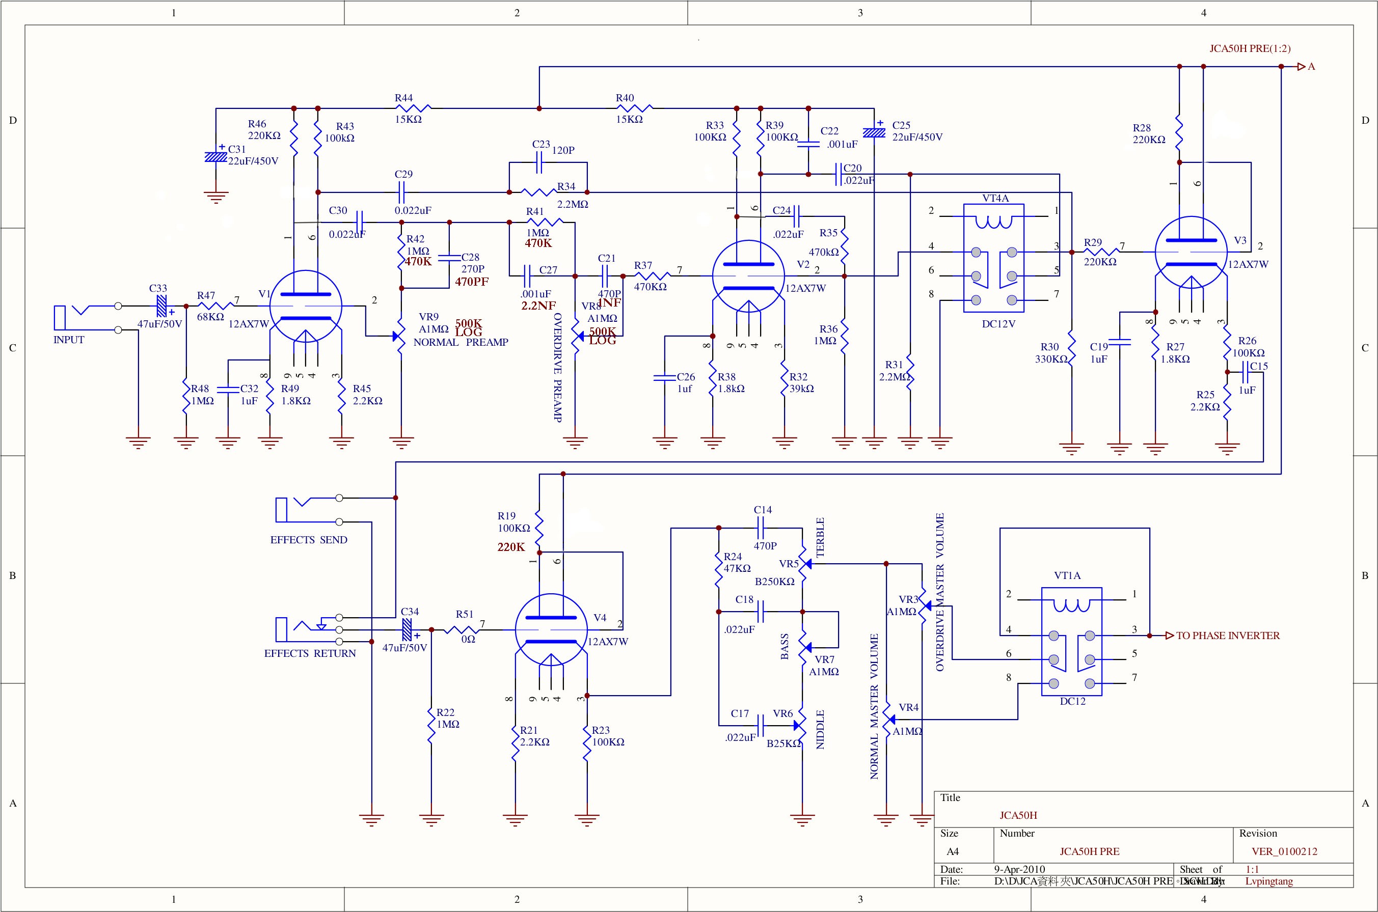Select the VT1A relay block

point(1071,641)
